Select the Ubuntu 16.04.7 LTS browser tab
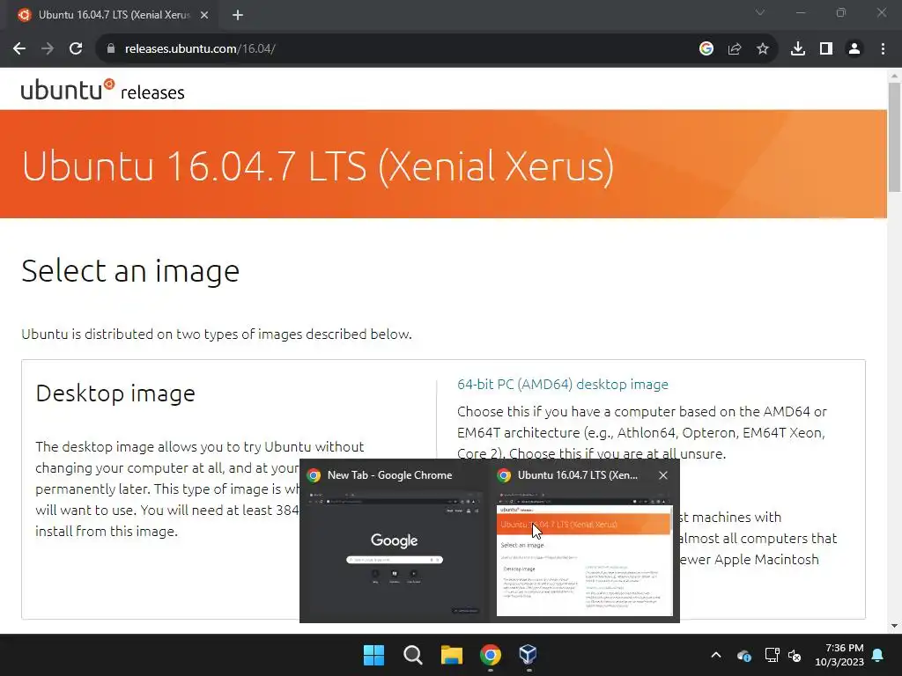The width and height of the screenshot is (902, 676). coord(113,16)
